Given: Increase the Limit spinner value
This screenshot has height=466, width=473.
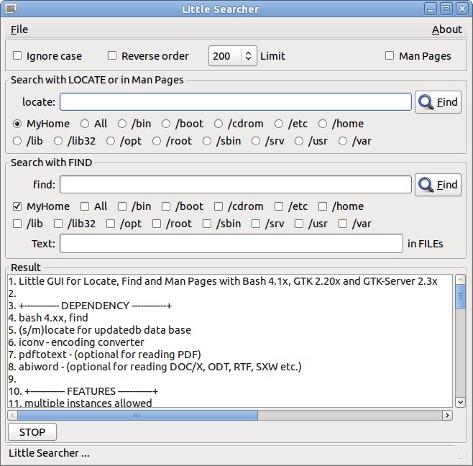Looking at the screenshot, I should tap(249, 52).
